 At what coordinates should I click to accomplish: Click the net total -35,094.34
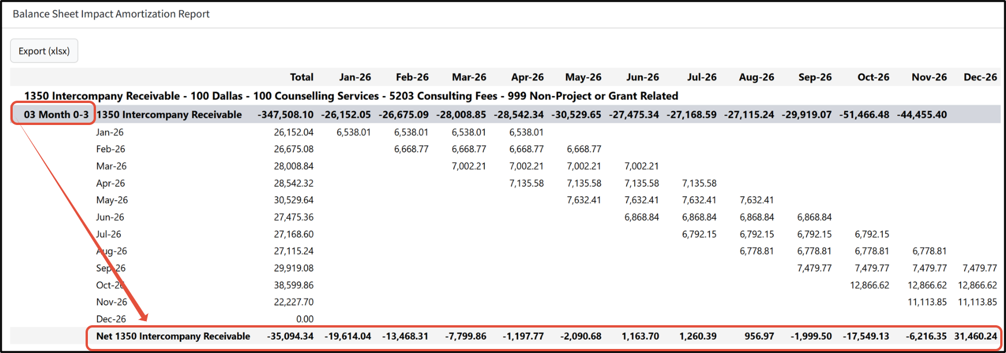click(290, 336)
